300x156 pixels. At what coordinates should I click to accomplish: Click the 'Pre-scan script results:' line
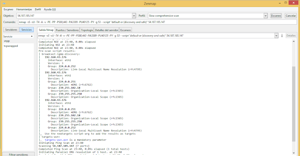click(x=56, y=51)
